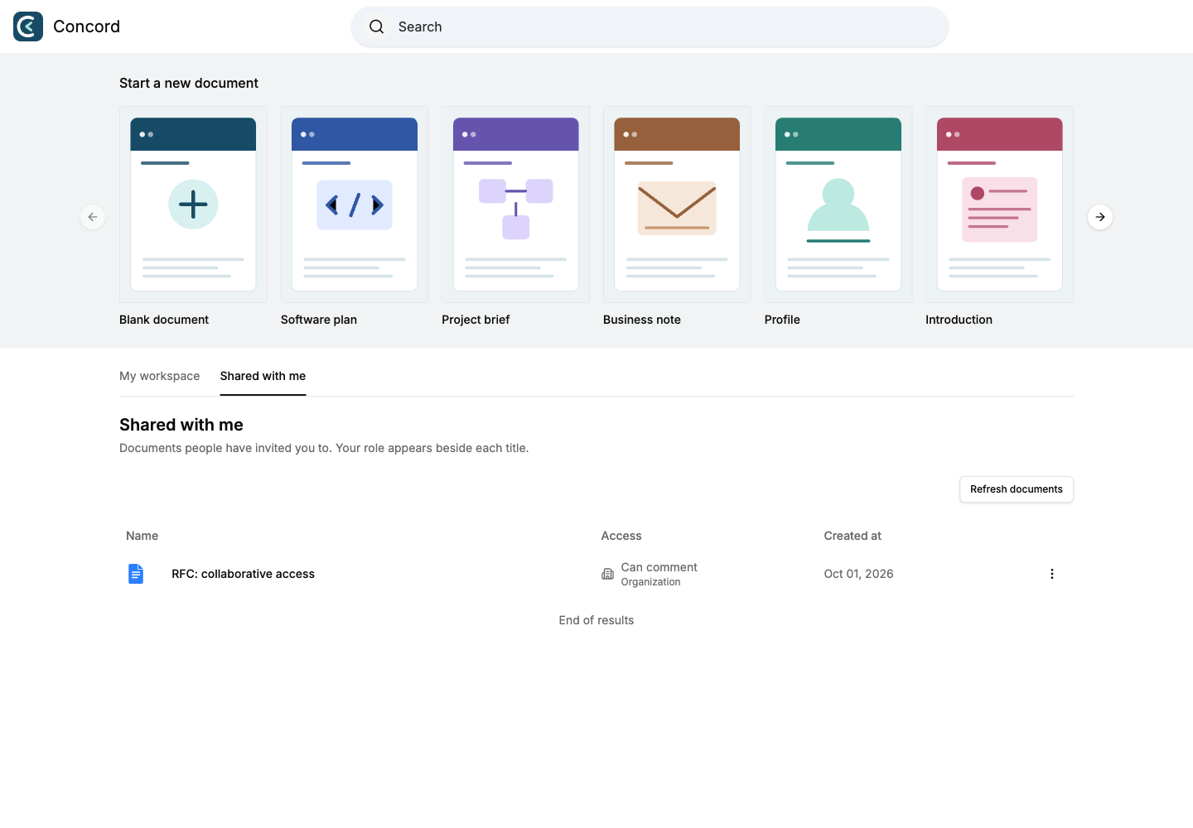Viewport: 1193px width, 828px height.
Task: Focus the Search input field
Action: click(650, 26)
